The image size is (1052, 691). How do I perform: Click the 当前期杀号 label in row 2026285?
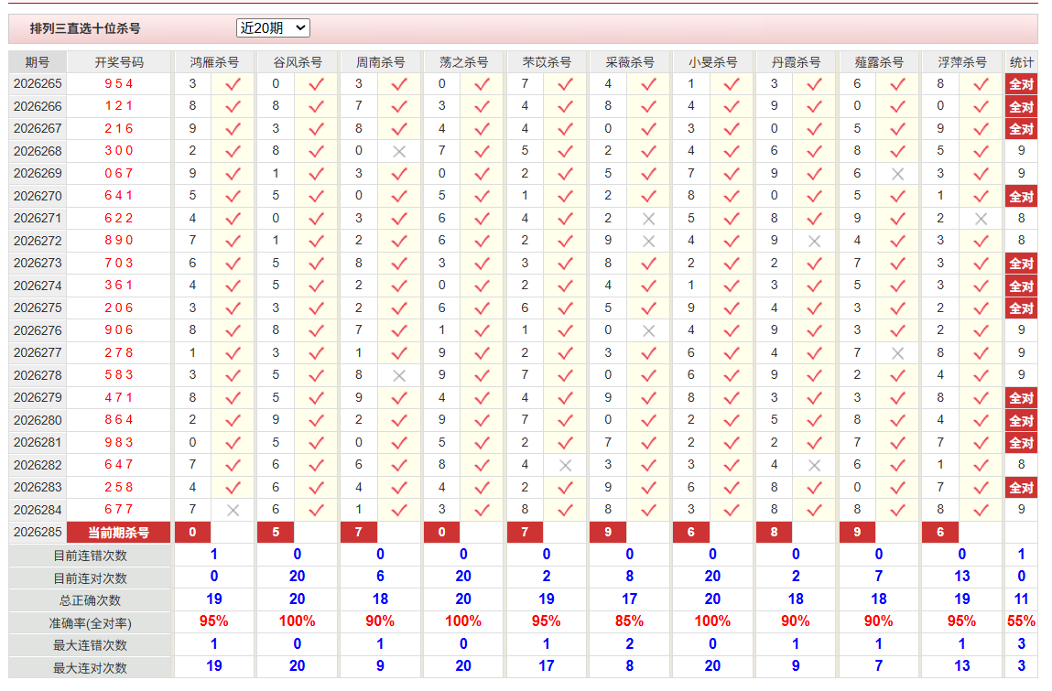[119, 533]
